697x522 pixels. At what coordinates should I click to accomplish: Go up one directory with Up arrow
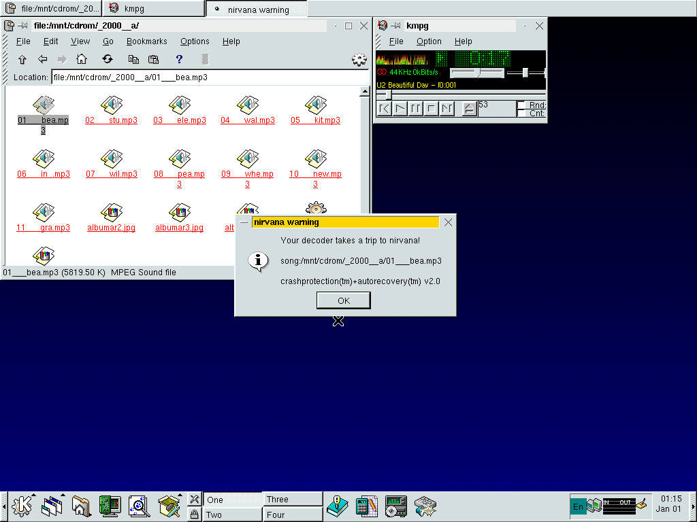[22, 59]
